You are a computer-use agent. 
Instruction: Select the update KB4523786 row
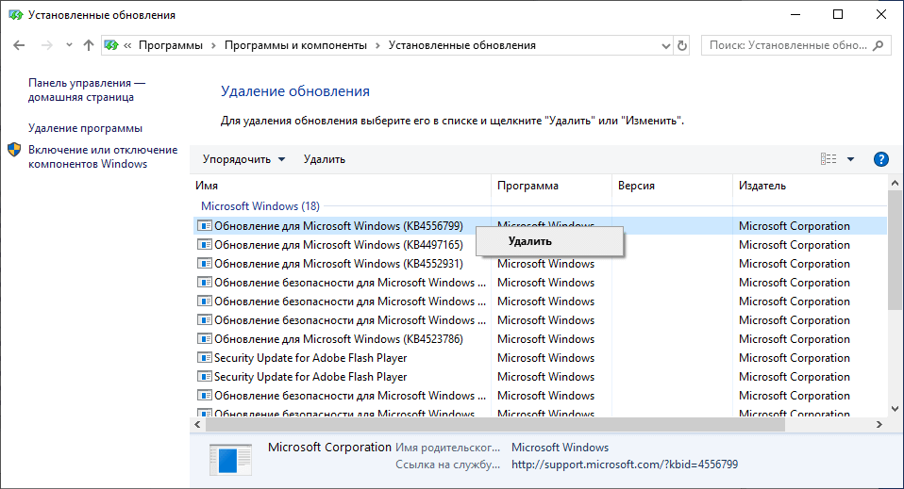tap(540, 339)
